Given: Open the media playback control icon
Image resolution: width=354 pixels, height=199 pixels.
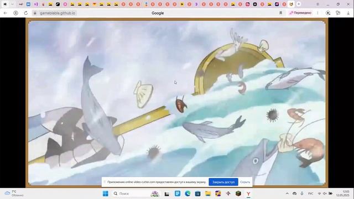Looking at the screenshot, I should [x=328, y=13].
